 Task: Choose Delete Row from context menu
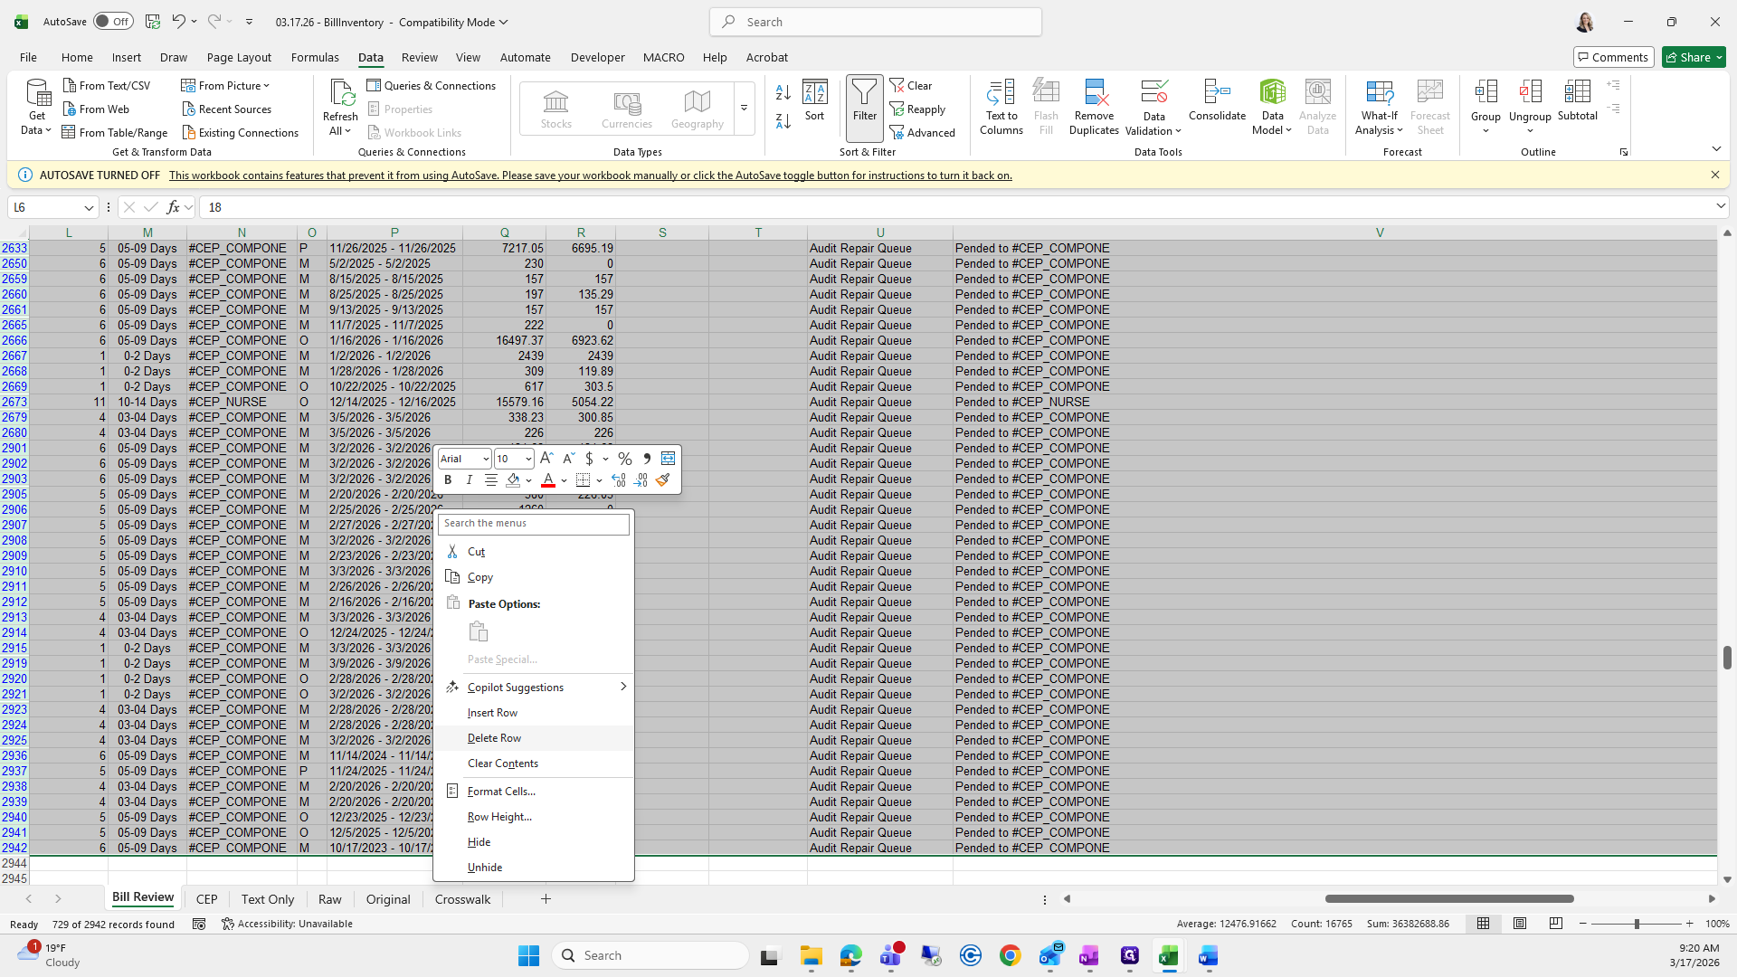coord(494,738)
